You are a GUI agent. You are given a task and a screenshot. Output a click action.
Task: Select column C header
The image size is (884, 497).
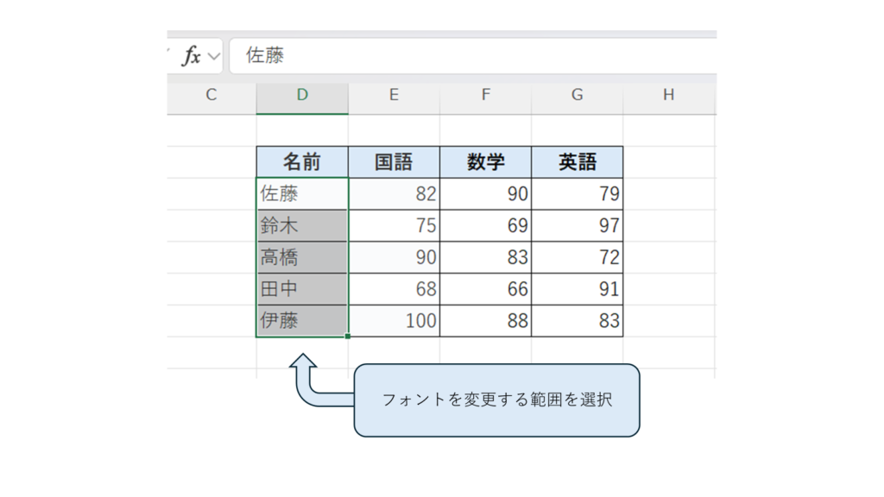(x=211, y=96)
